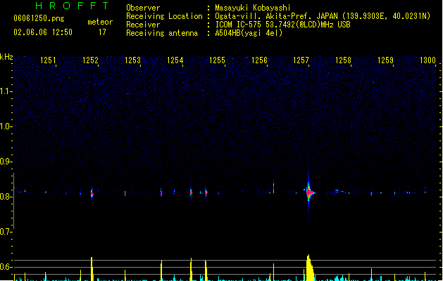The width and height of the screenshot is (443, 281).
Task: Click the 0.9 kHz frequency label
Action: click(x=6, y=162)
